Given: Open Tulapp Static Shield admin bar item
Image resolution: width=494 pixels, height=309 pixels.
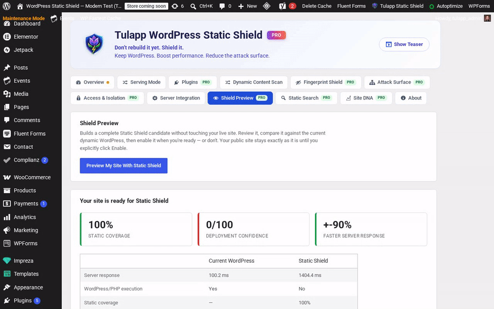Looking at the screenshot, I should tap(398, 6).
